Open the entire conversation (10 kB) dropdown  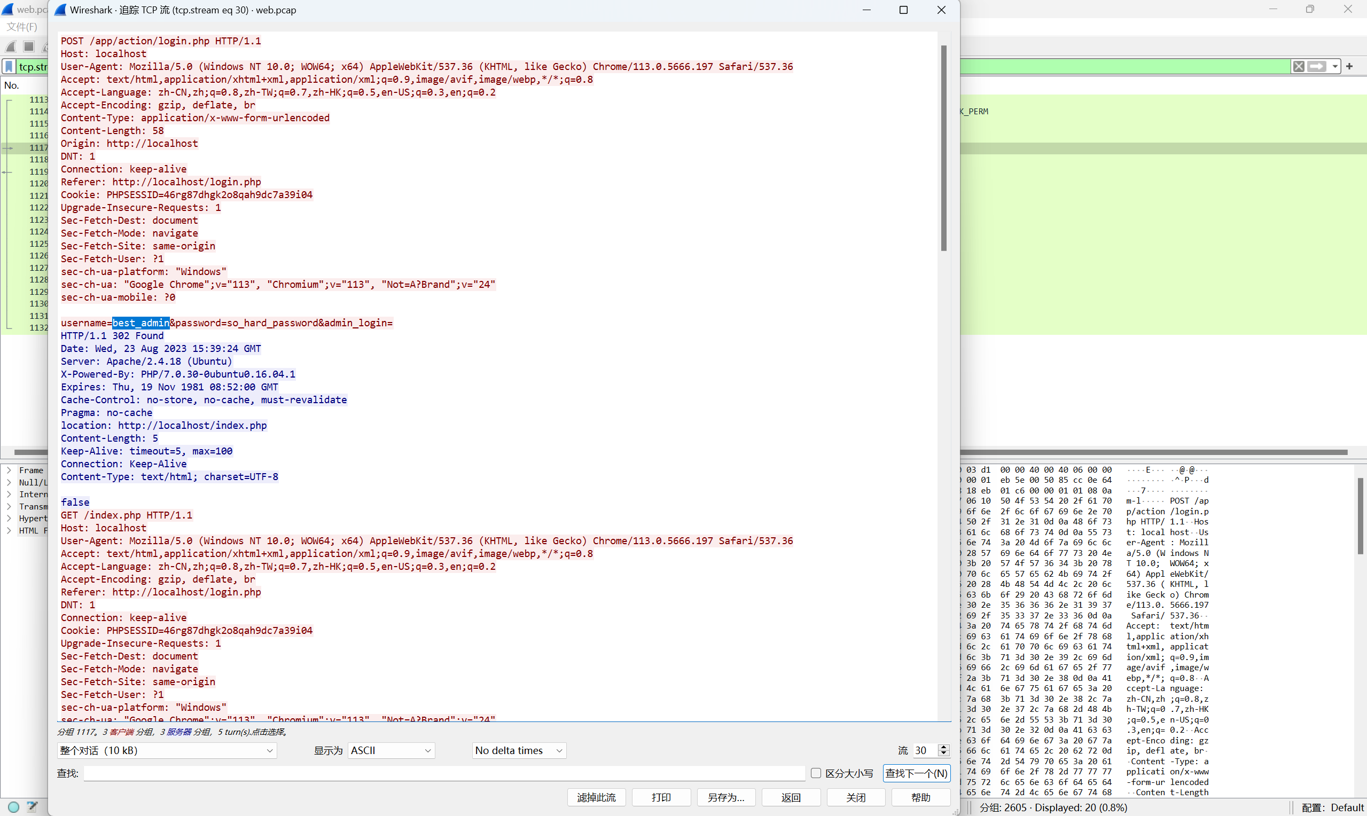[x=167, y=750]
